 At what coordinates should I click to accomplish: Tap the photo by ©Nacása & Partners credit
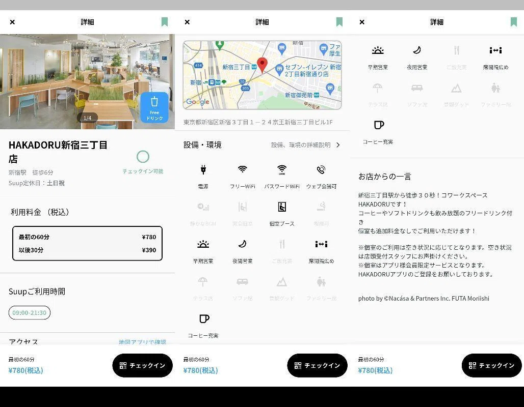pos(424,299)
